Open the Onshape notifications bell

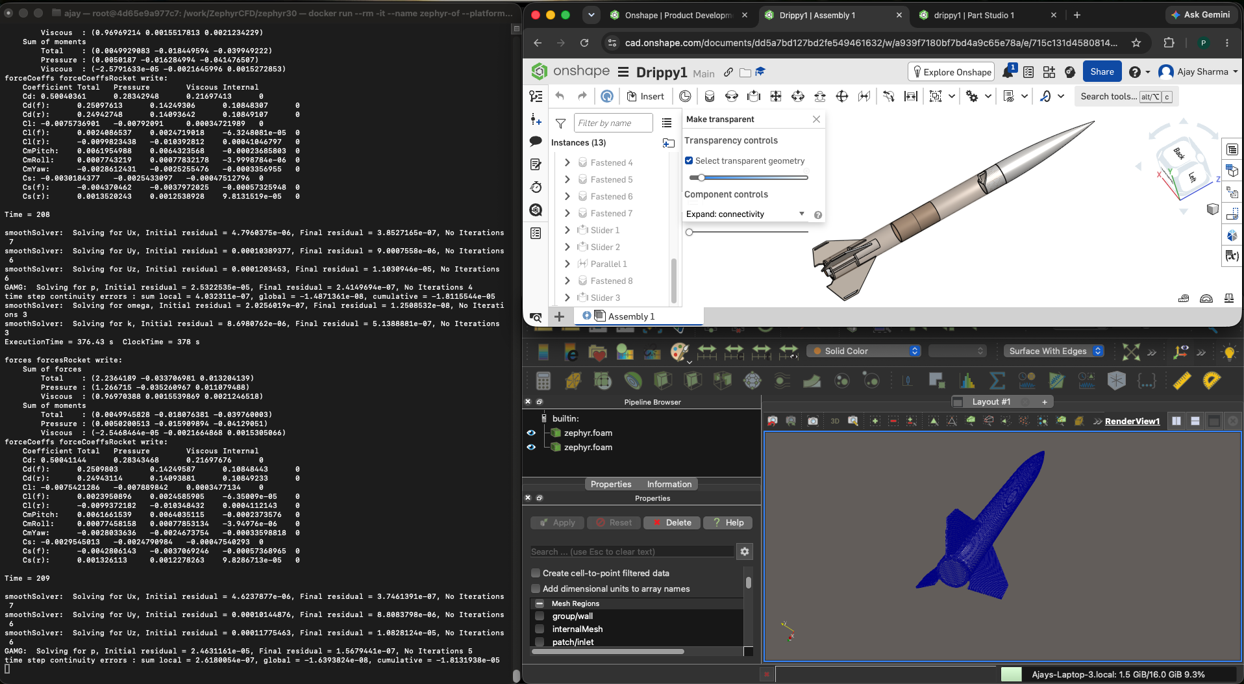1008,71
